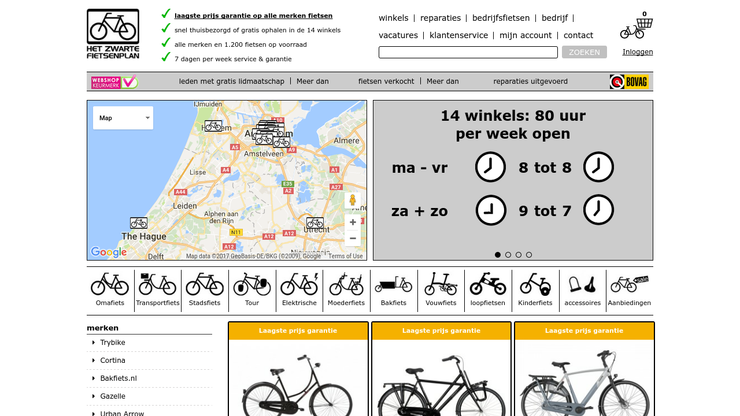Viewport: 740px width, 416px height.
Task: Expand the Gazelle brand entry
Action: coord(113,396)
